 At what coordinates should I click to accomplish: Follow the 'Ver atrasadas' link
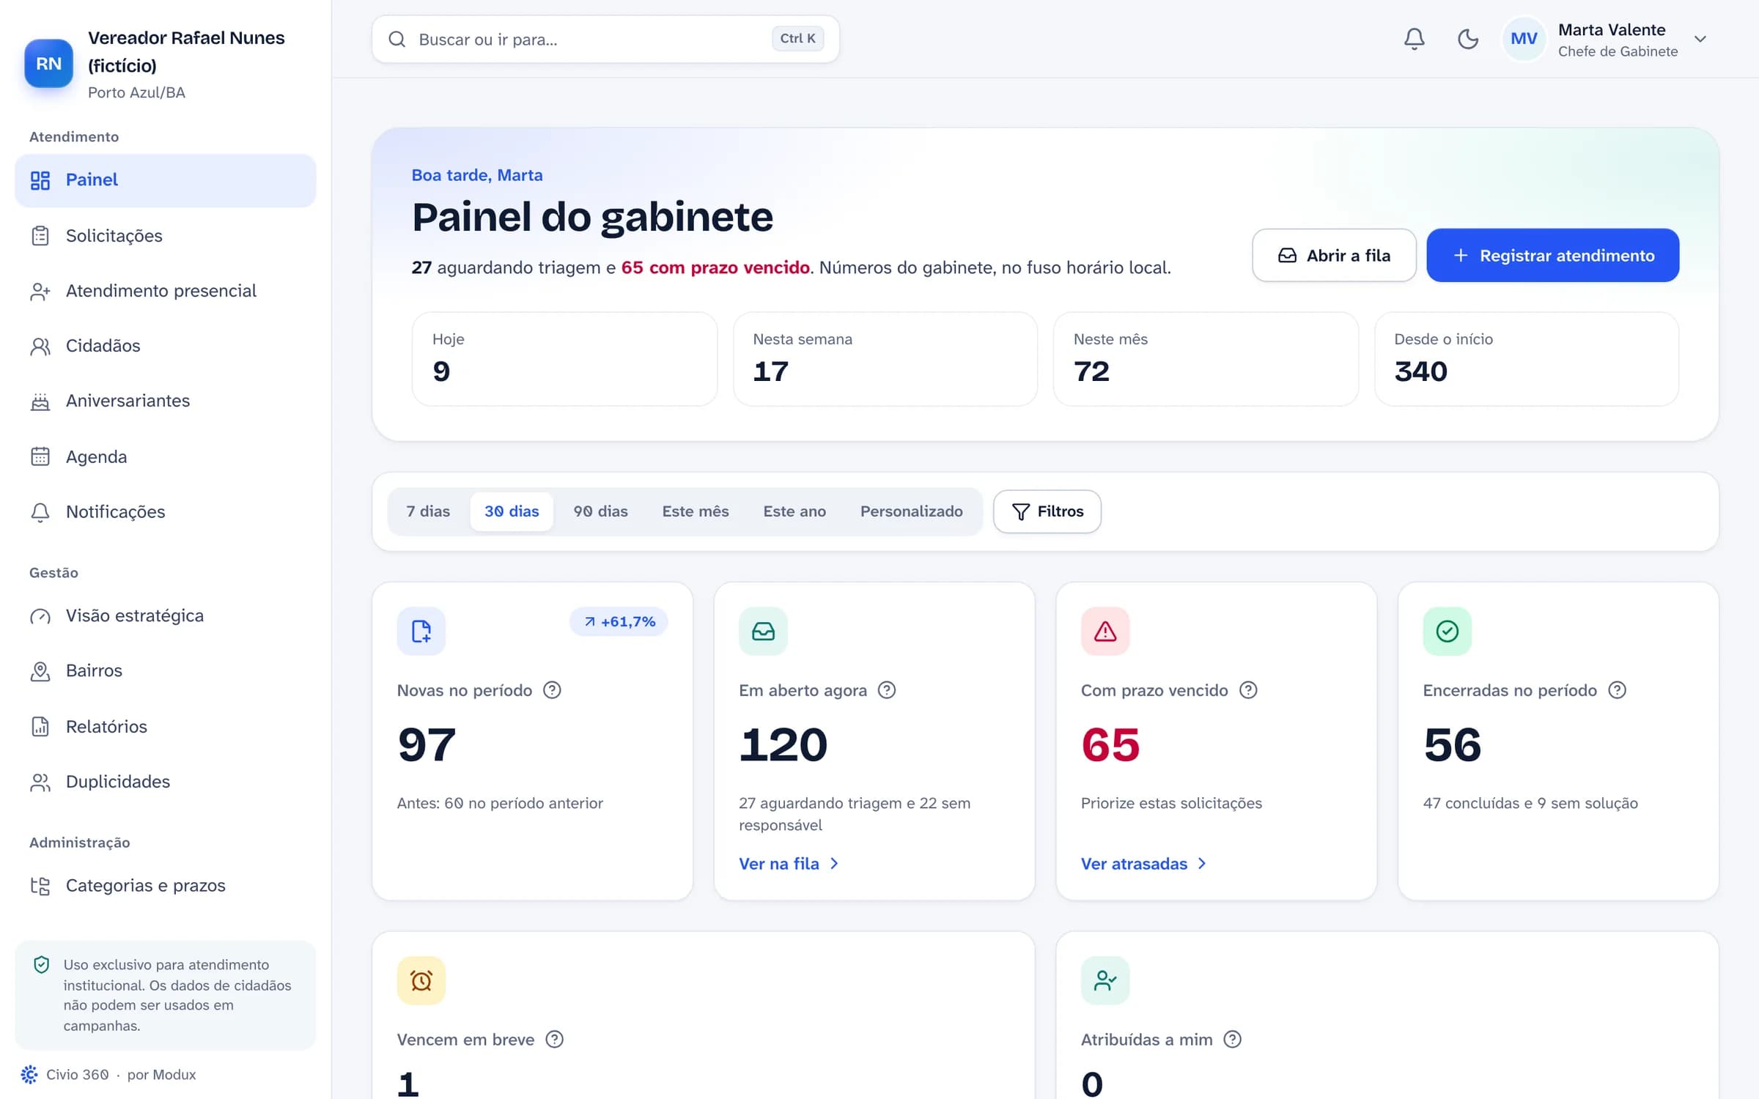(x=1143, y=864)
